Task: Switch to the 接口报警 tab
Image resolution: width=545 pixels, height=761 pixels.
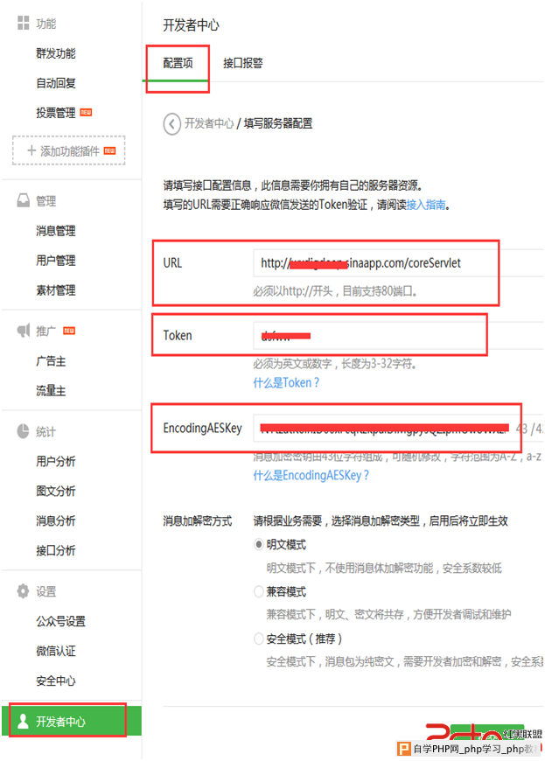Action: point(242,63)
